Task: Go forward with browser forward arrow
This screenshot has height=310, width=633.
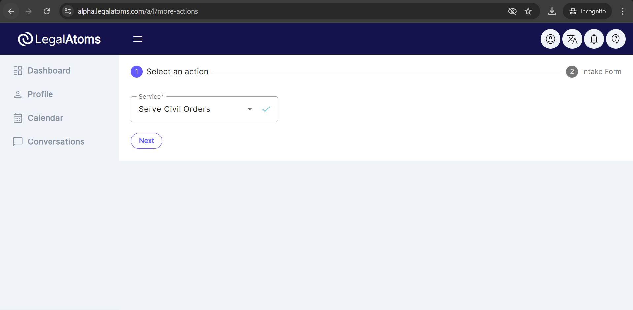Action: (x=29, y=11)
